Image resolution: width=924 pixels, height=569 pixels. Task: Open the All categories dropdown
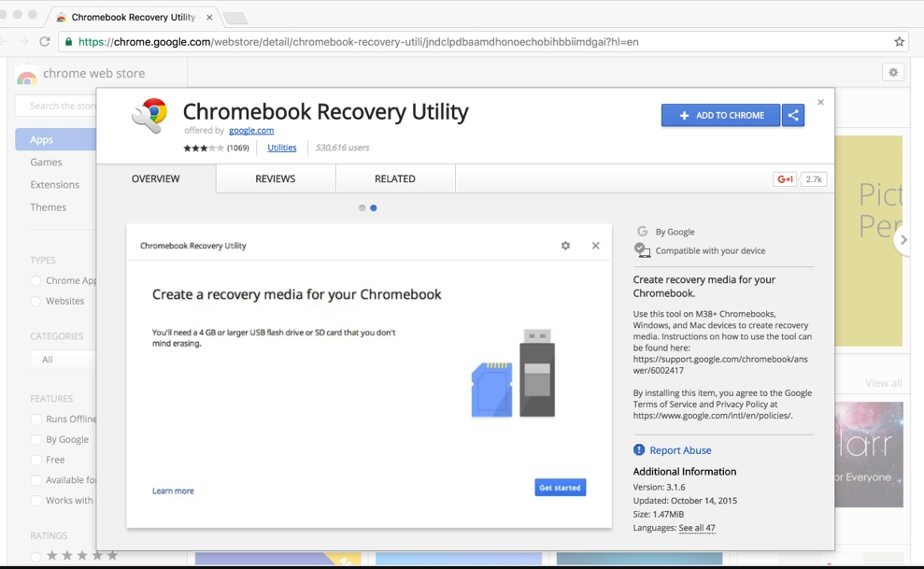click(63, 360)
